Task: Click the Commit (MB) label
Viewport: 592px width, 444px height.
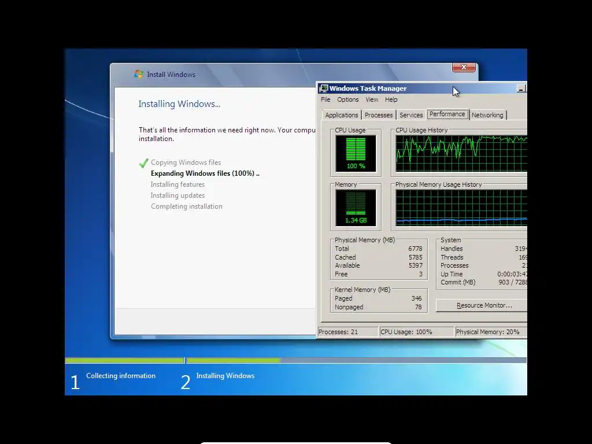Action: pyautogui.click(x=458, y=282)
